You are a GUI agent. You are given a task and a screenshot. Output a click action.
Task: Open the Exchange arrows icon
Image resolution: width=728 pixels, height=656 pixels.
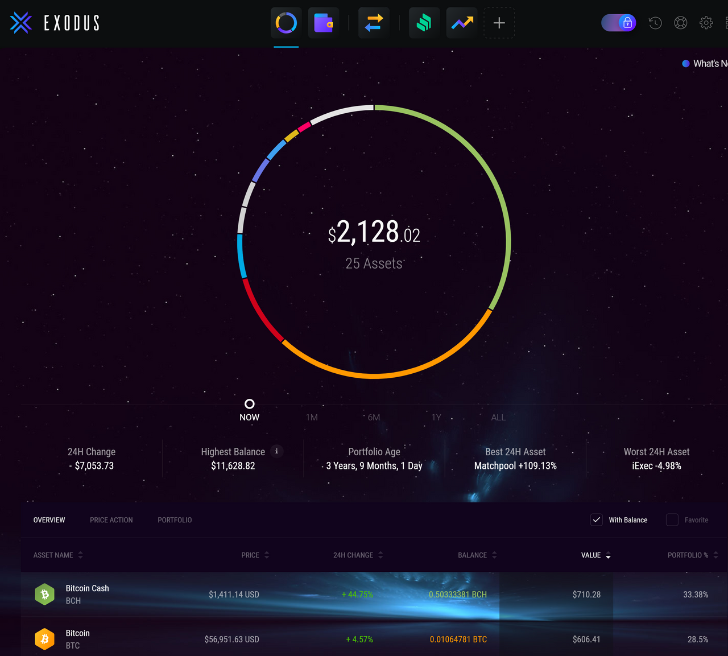coord(374,23)
